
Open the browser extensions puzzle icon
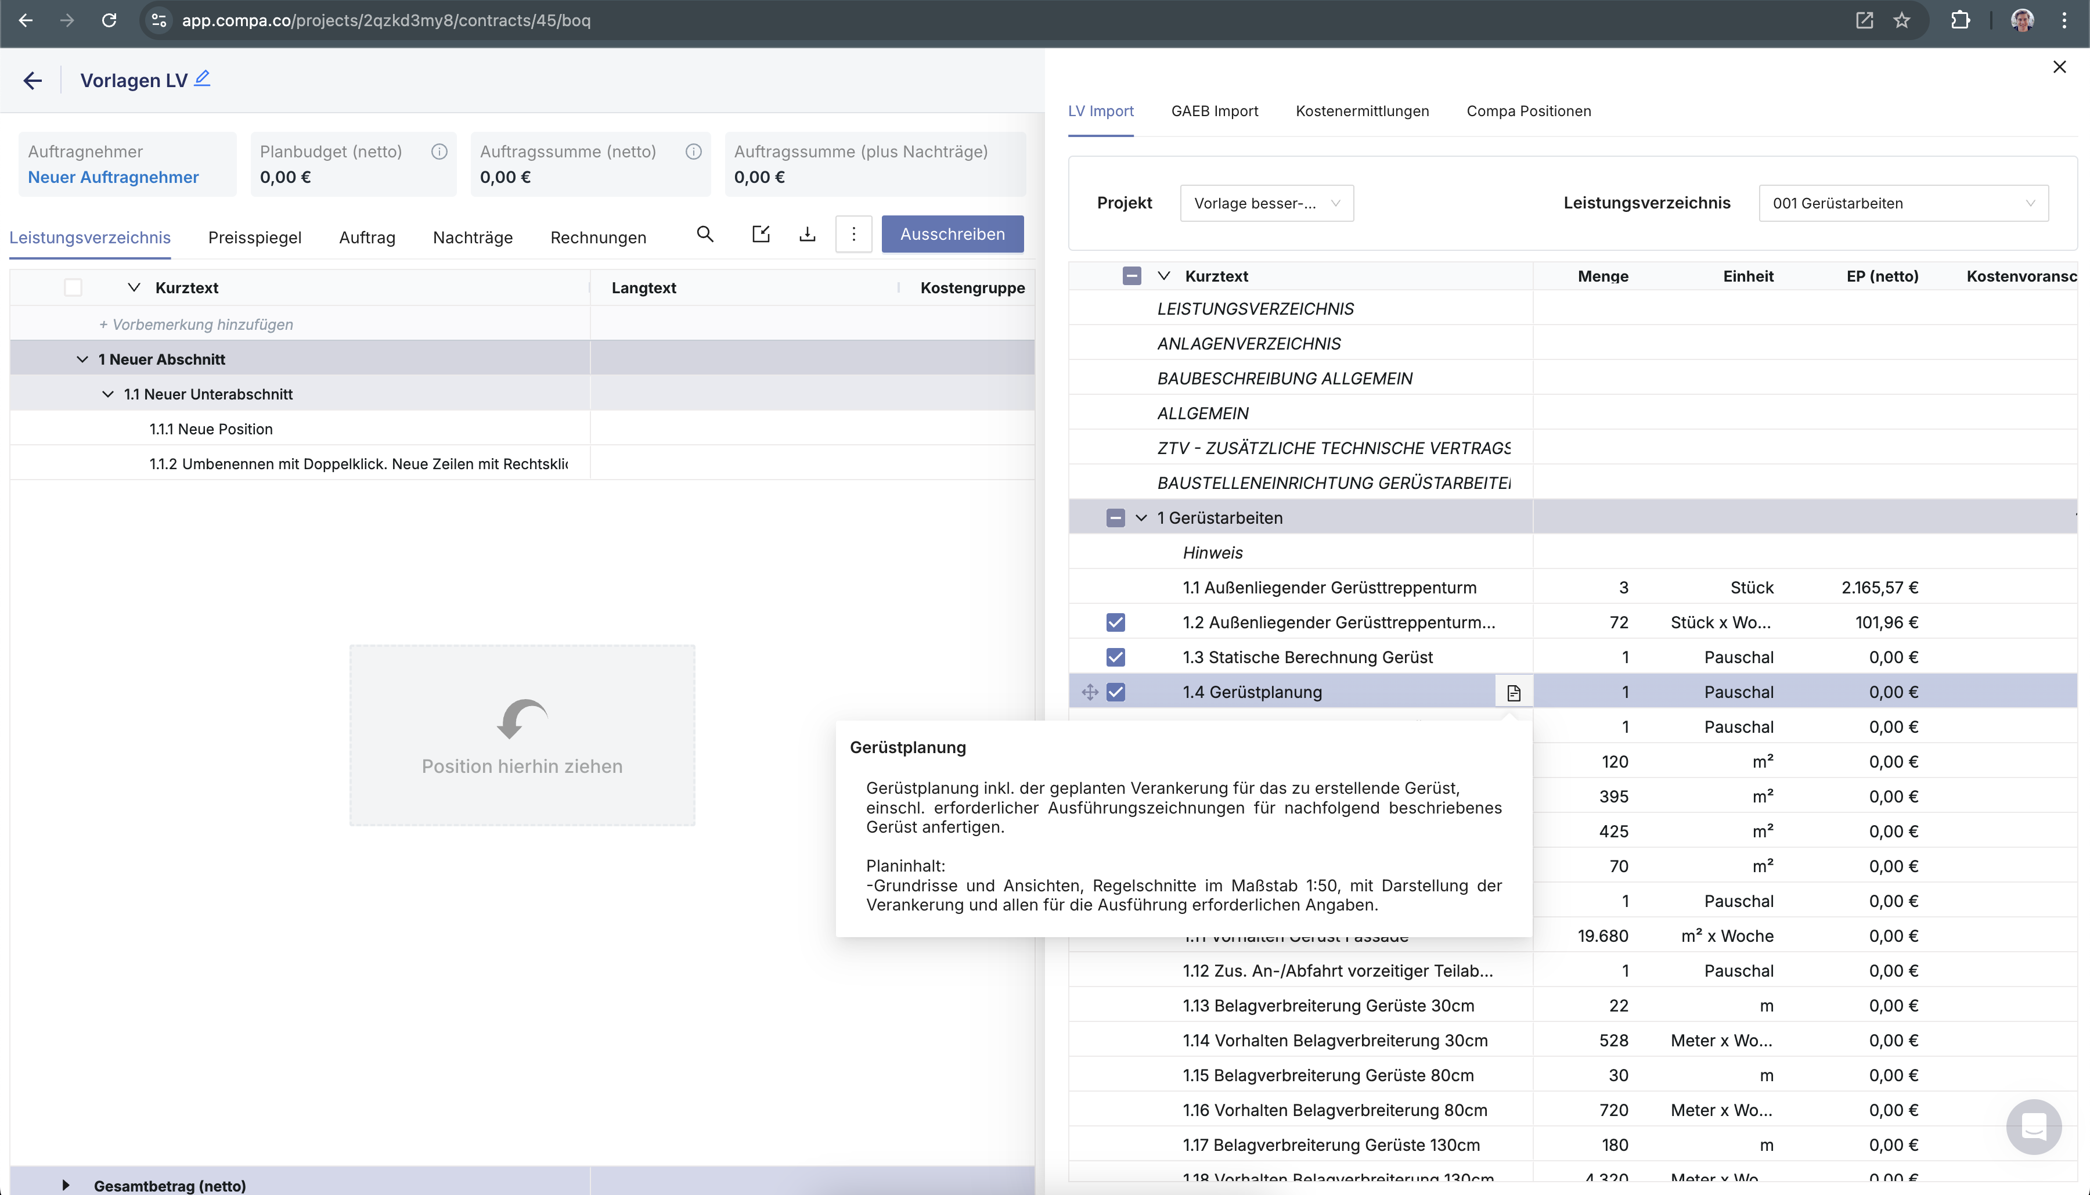point(1959,20)
